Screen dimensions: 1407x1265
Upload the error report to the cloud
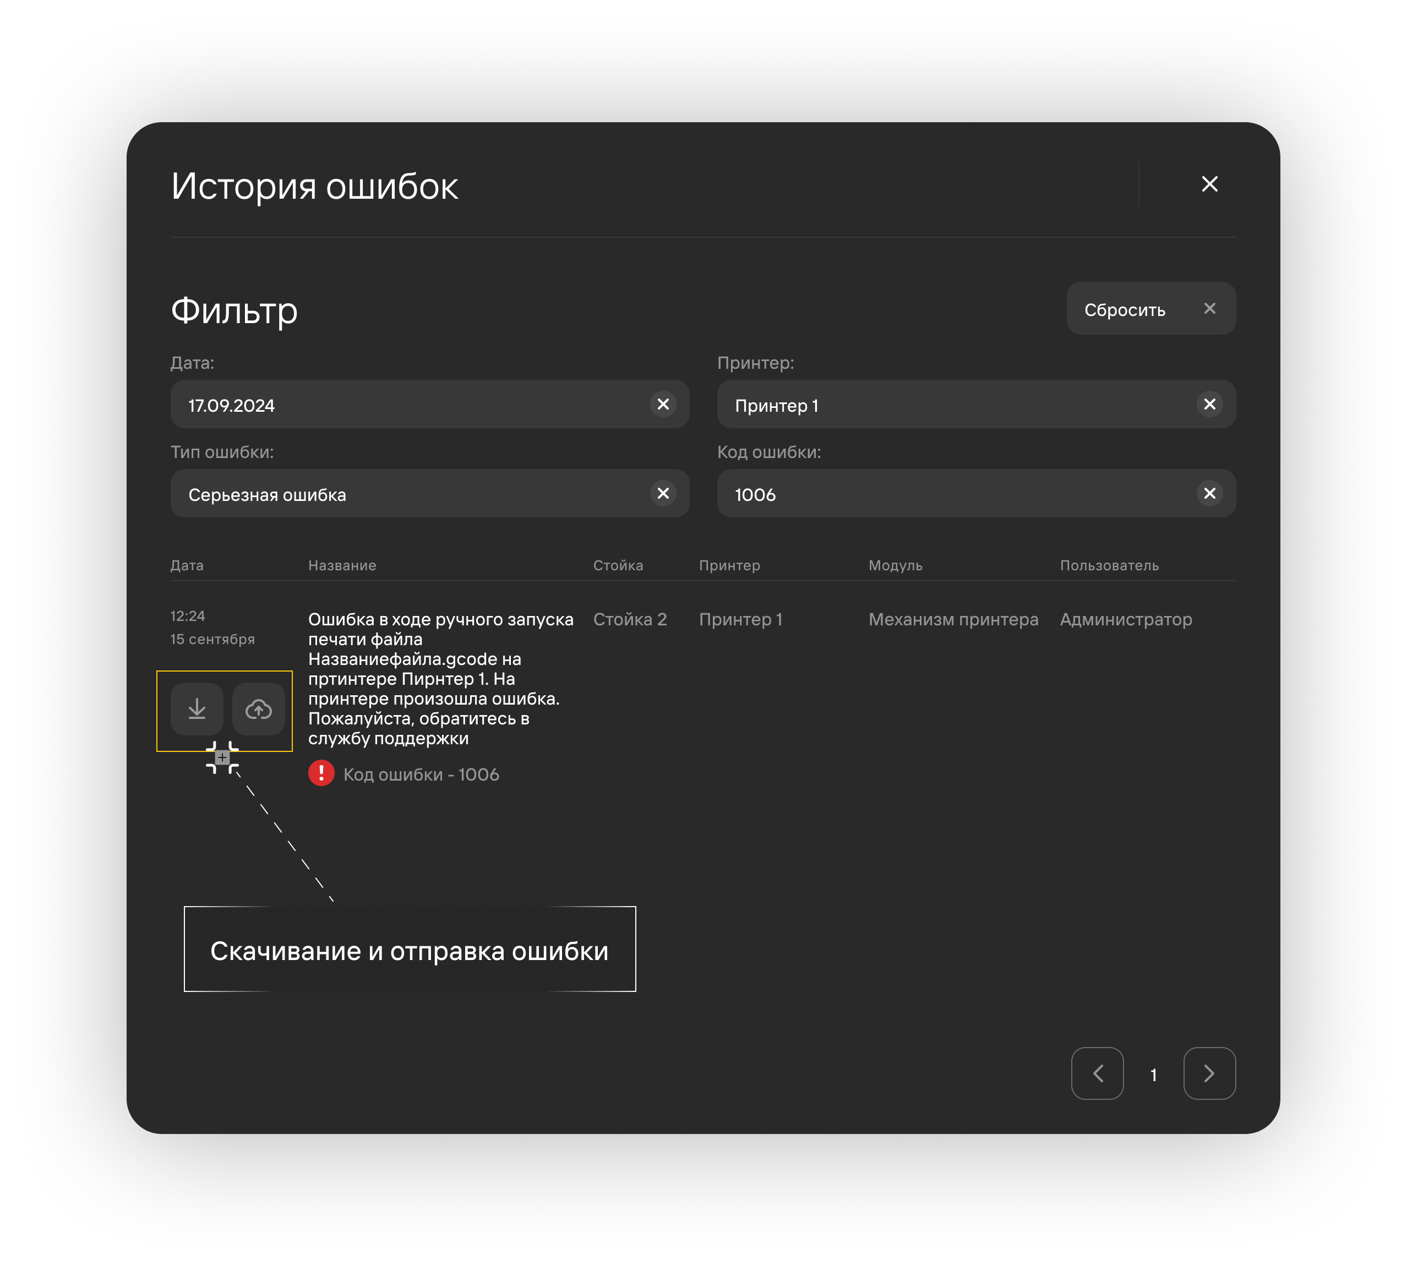point(259,709)
